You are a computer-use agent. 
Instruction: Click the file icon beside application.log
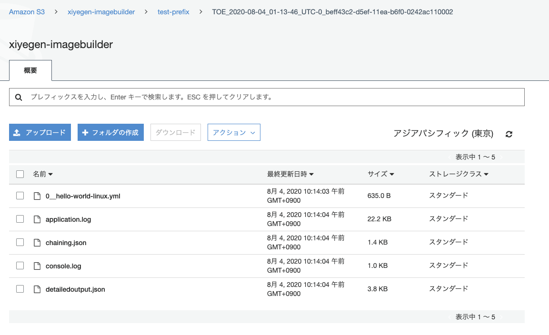[37, 219]
